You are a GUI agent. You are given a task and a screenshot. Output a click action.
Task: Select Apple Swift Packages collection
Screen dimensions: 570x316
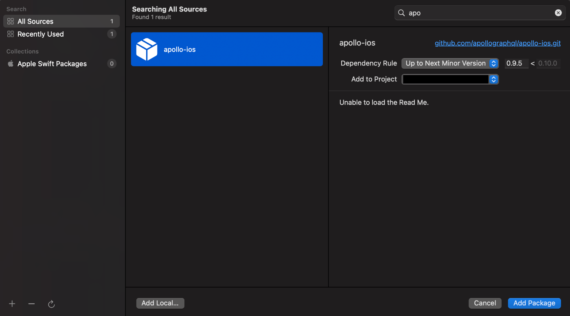pos(61,63)
